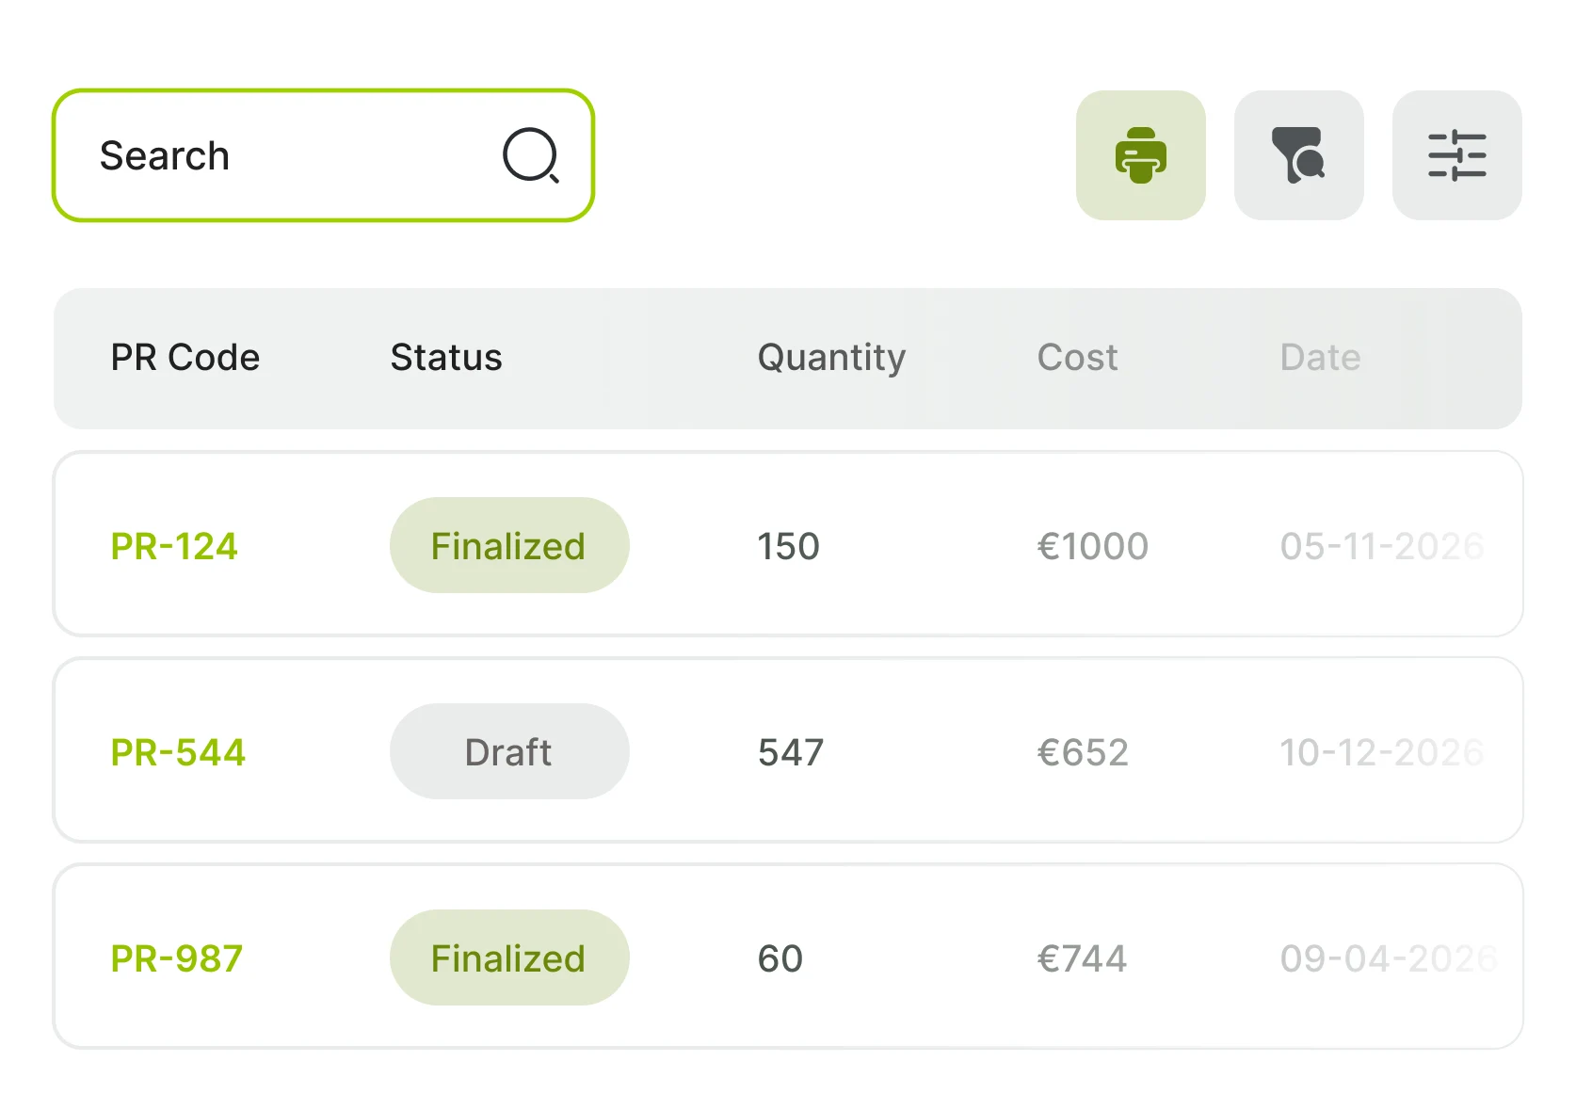Click the Finalized badge for PR-987
The image size is (1576, 1110).
click(x=508, y=958)
